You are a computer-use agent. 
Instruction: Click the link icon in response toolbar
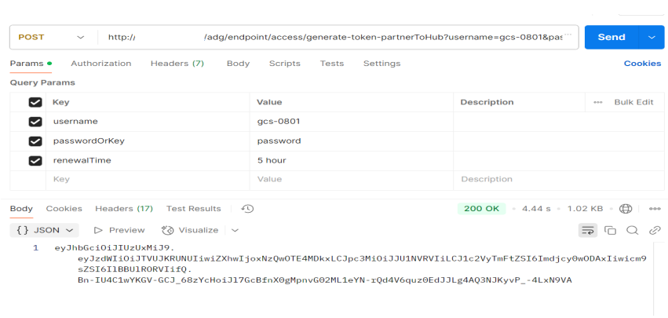coord(654,230)
